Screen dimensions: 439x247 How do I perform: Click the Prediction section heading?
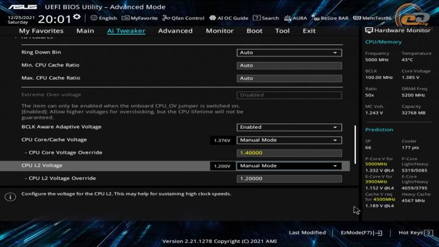[379, 130]
